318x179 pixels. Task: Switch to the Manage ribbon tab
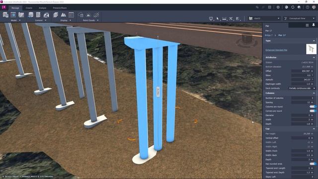(15, 8)
